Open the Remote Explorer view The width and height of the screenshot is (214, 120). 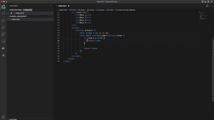[x=3, y=41]
